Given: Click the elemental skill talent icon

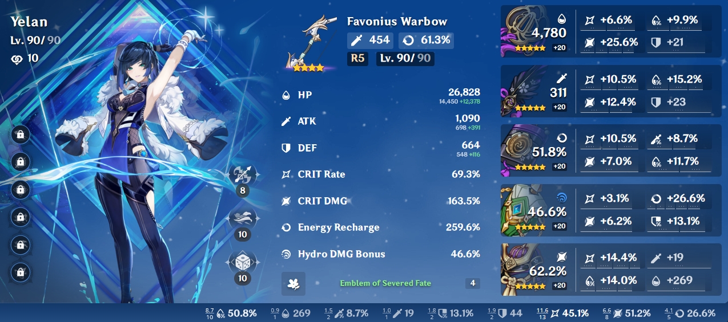Looking at the screenshot, I should [243, 218].
